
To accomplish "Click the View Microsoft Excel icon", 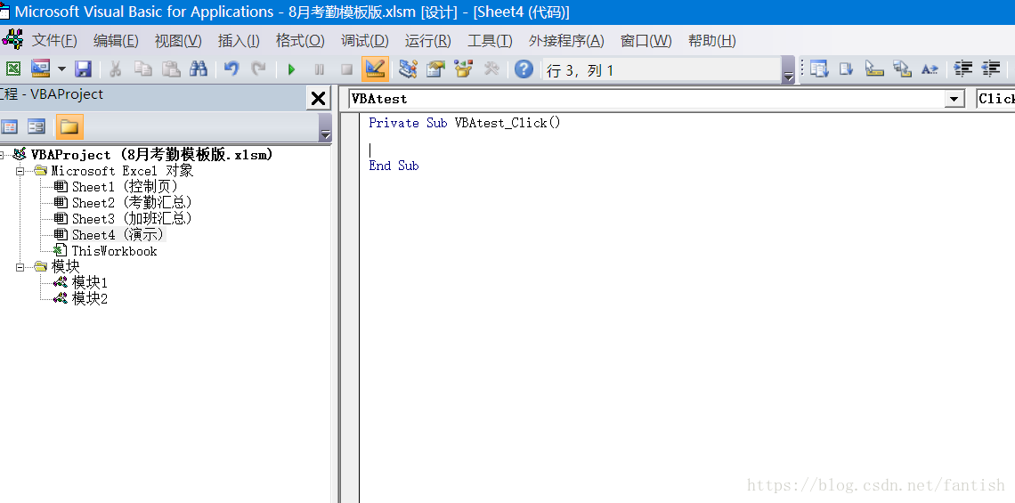I will click(x=13, y=69).
